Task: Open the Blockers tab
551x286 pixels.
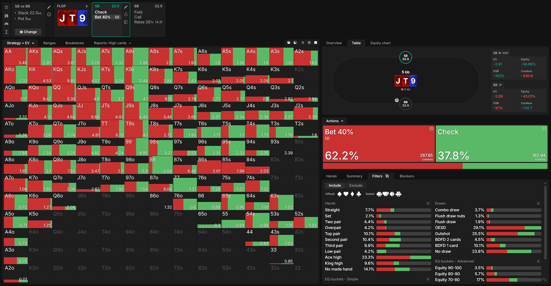Action: click(x=407, y=176)
